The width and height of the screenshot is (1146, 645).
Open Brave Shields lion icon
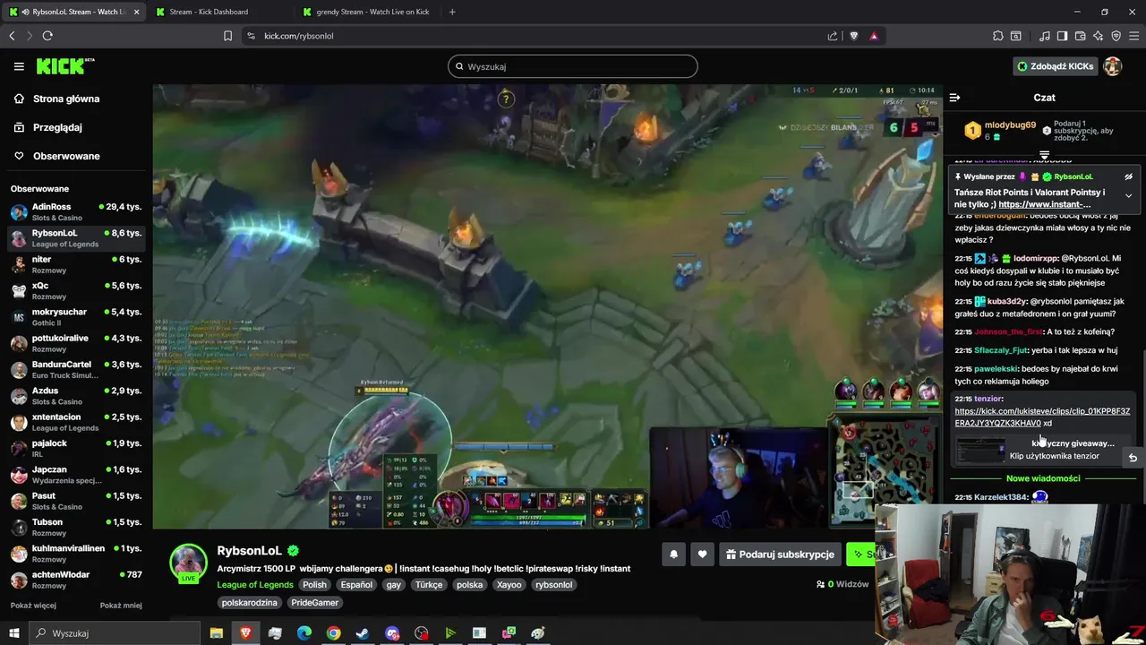point(854,36)
